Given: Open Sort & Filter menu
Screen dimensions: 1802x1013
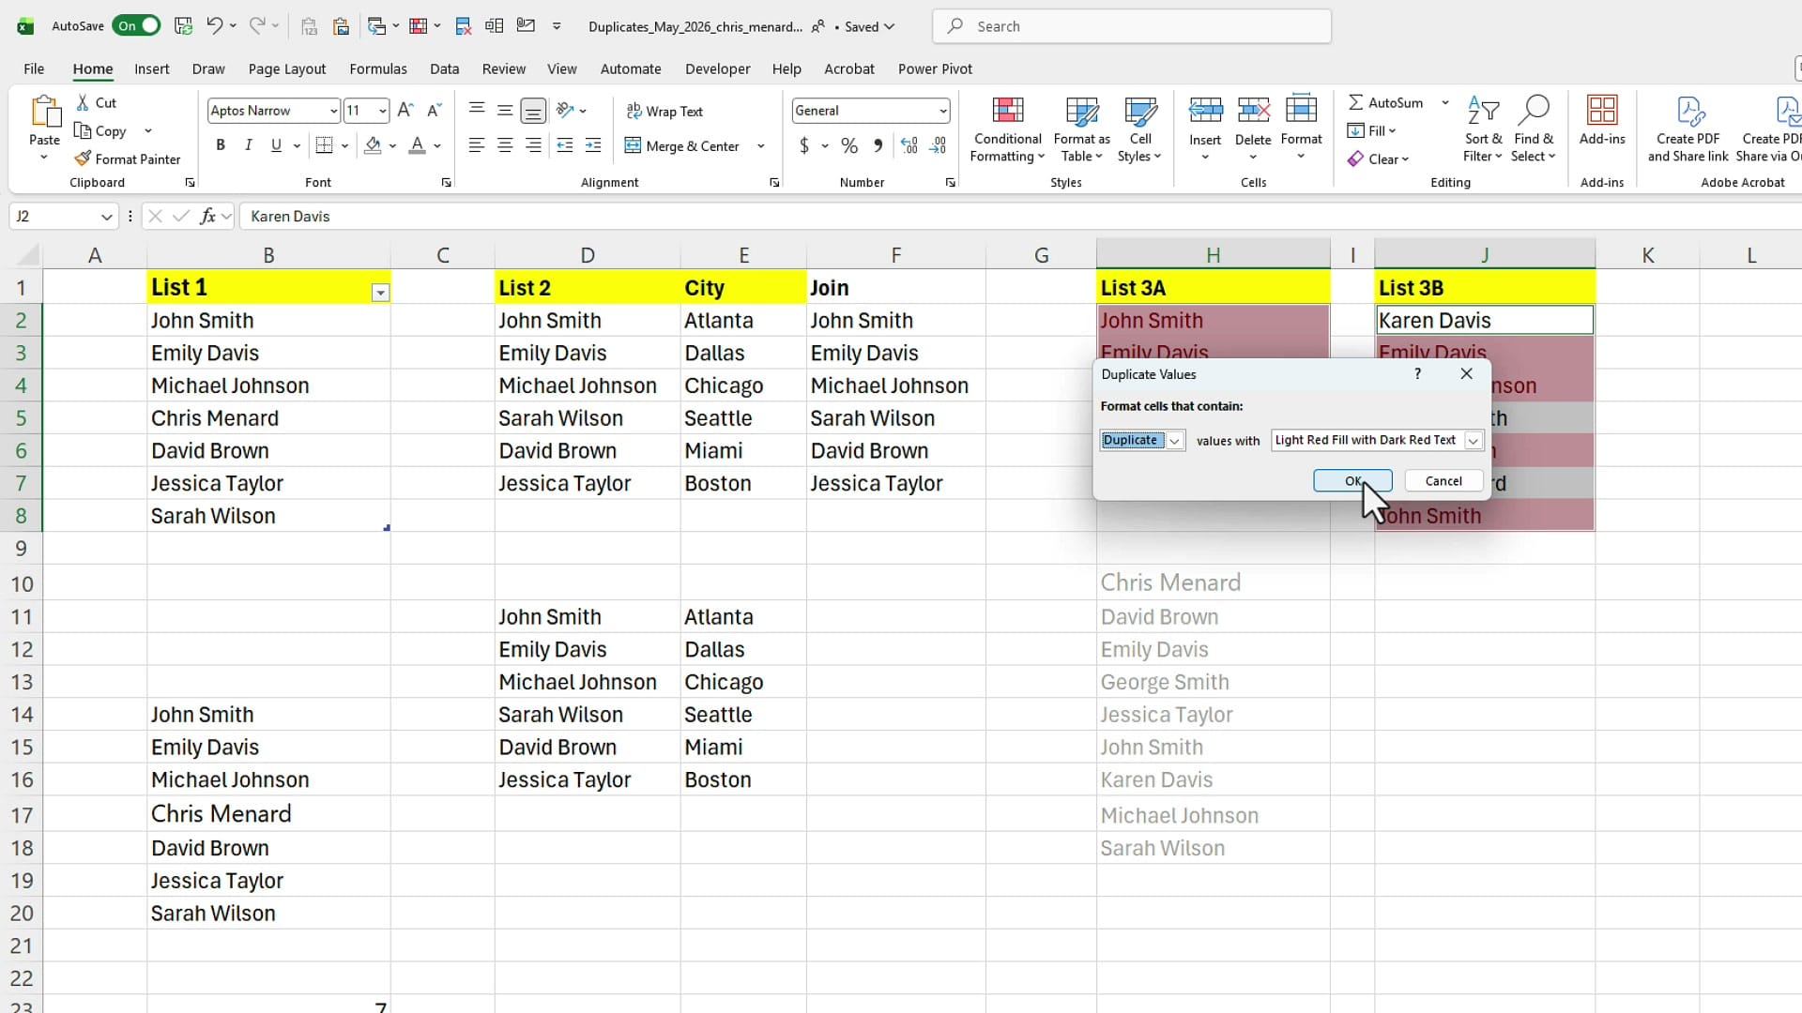Looking at the screenshot, I should coord(1483,129).
